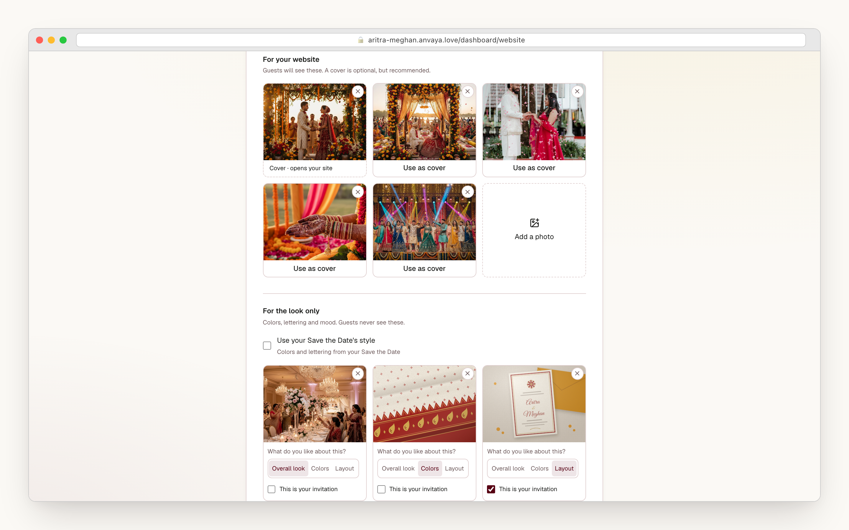Viewport: 849px width, 530px height.
Task: Use petal shower couple photo as cover
Action: tap(534, 168)
